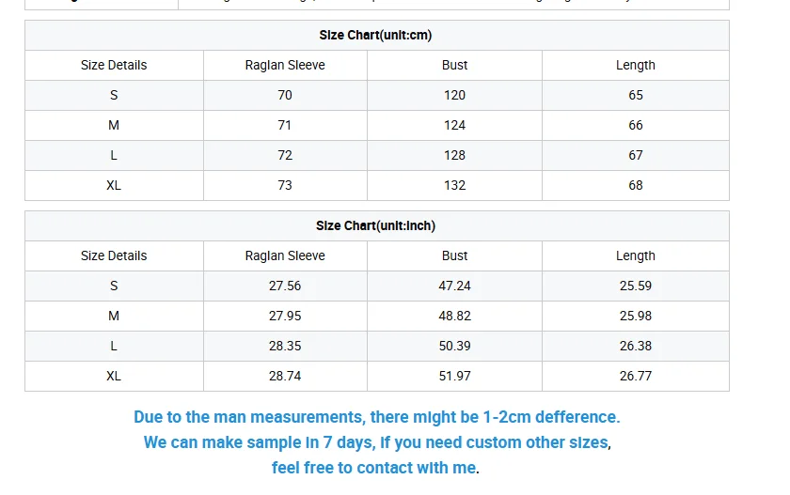Screen dimensions: 790x495
Task: Click the 124 bust value for size M
Action: pos(454,125)
